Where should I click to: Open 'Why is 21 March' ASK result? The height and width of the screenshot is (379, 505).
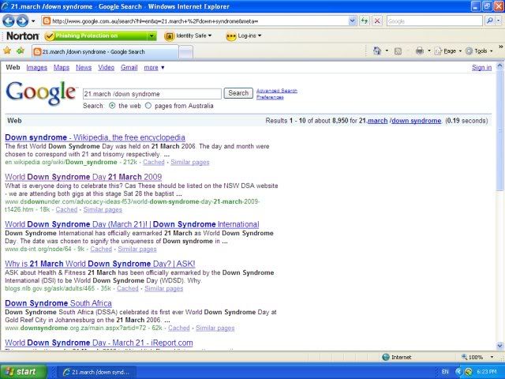[100, 264]
